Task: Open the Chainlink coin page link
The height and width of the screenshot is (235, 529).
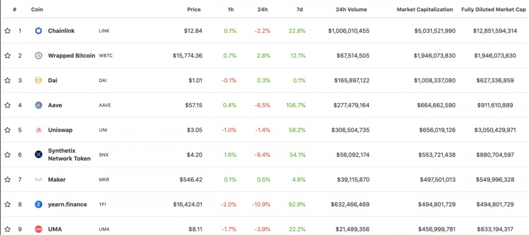Action: 61,31
